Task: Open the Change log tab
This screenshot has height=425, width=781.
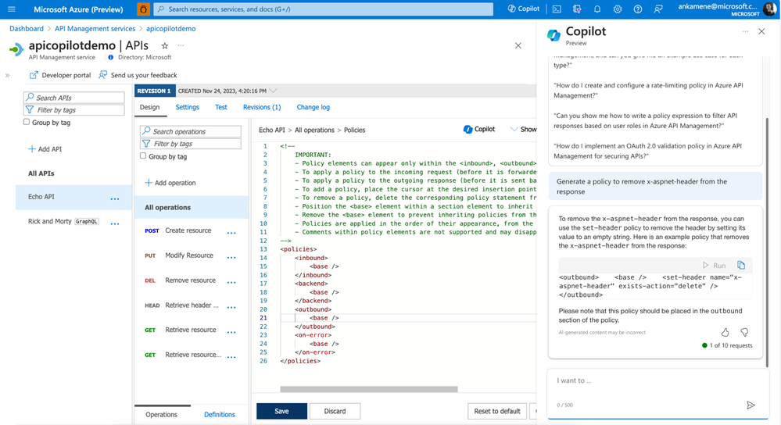Action: tap(313, 108)
